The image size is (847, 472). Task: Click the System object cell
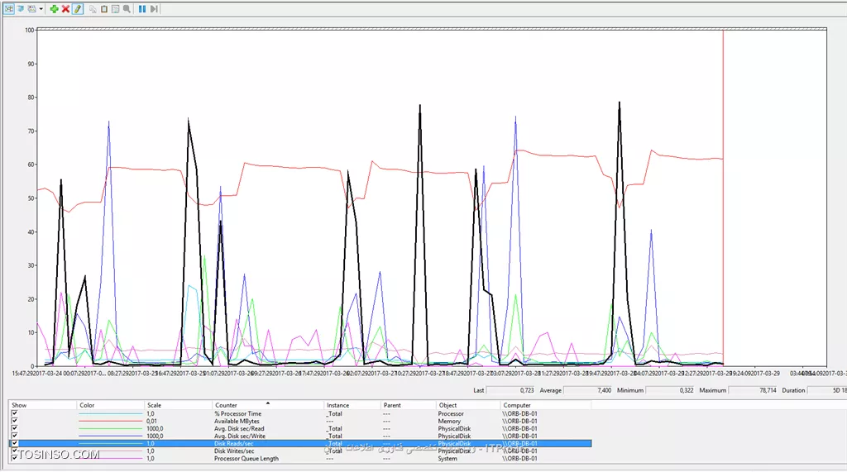coord(447,459)
